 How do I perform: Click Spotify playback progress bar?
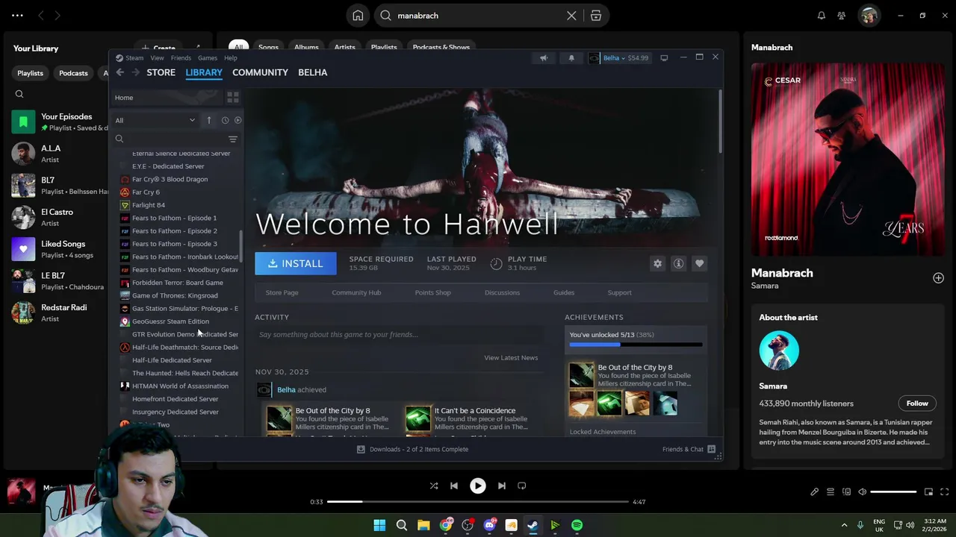click(x=478, y=502)
